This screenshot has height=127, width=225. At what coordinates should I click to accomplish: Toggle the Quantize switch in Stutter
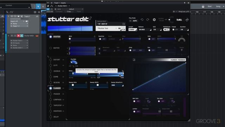pyautogui.click(x=102, y=39)
